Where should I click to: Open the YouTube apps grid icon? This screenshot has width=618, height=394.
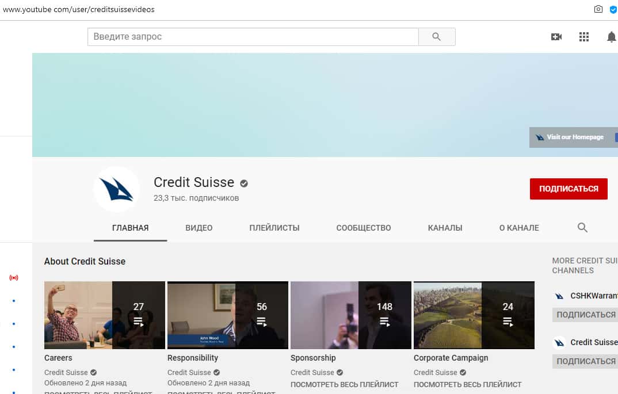pyautogui.click(x=584, y=37)
